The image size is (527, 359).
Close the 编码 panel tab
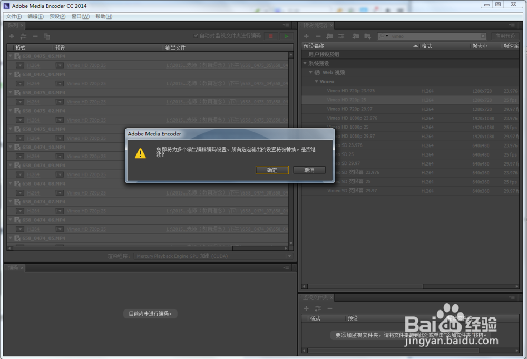[x=22, y=268]
